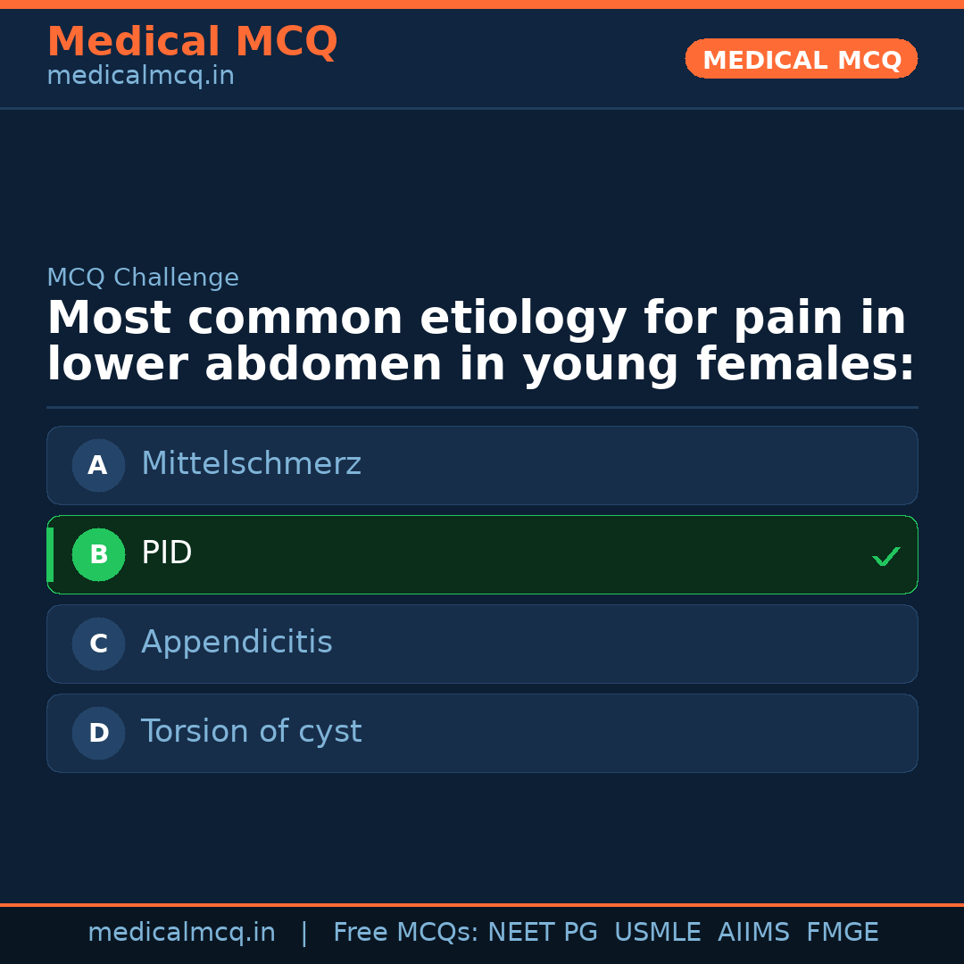Open the medicalmcq.in link under the header title
The height and width of the screenshot is (964, 964).
[x=140, y=77]
